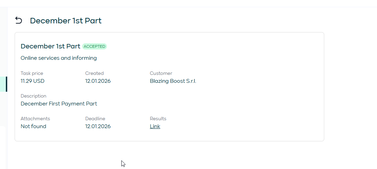Screen dimensions: 377x169
Task: Click the Online services and informing text
Action: 58,58
